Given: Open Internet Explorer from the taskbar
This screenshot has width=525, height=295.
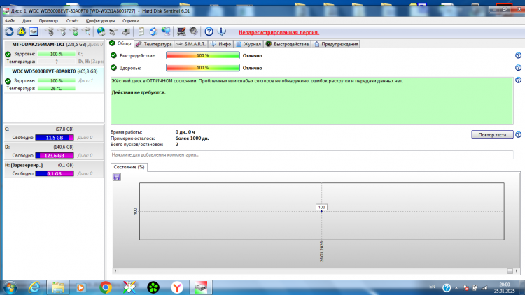Looking at the screenshot, I should (x=34, y=287).
